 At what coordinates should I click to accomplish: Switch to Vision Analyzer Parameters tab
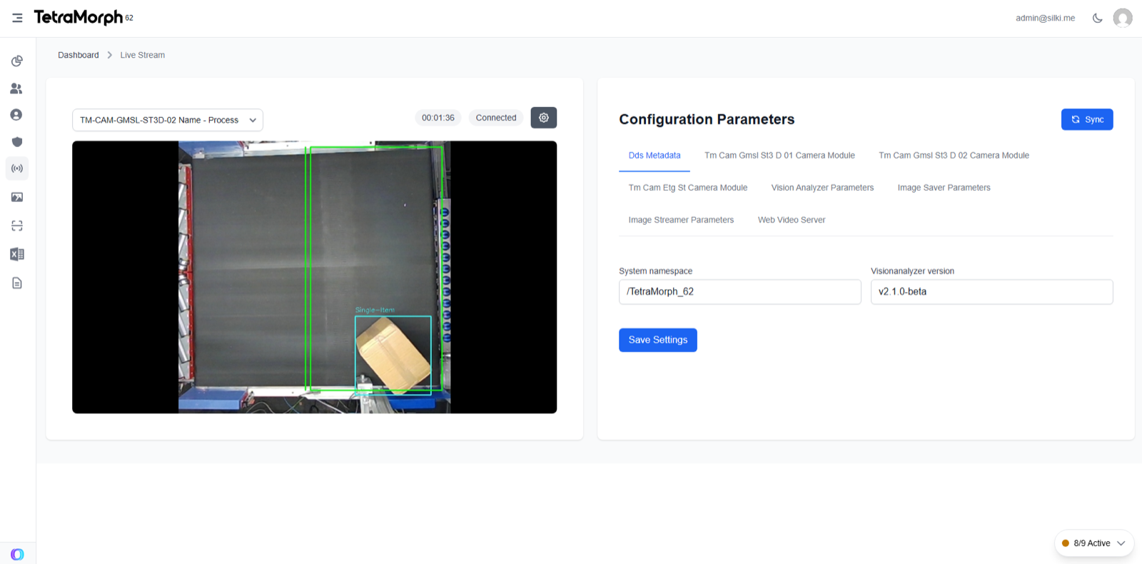pyautogui.click(x=822, y=188)
